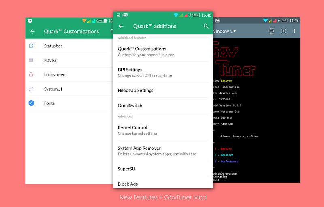The image size is (324, 207).
Task: Tap the Navbar icon in Customizations
Action: (31, 60)
